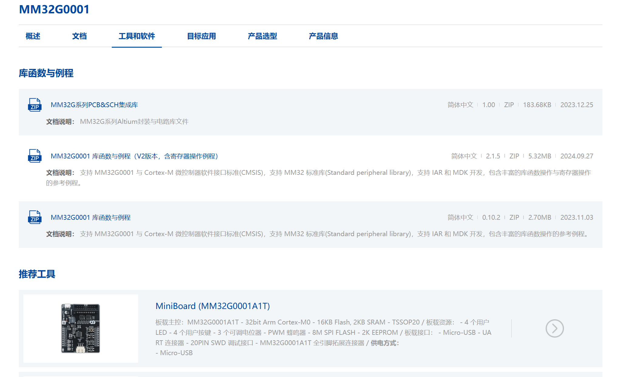Open the 概述 tab
Image resolution: width=621 pixels, height=377 pixels.
[33, 36]
